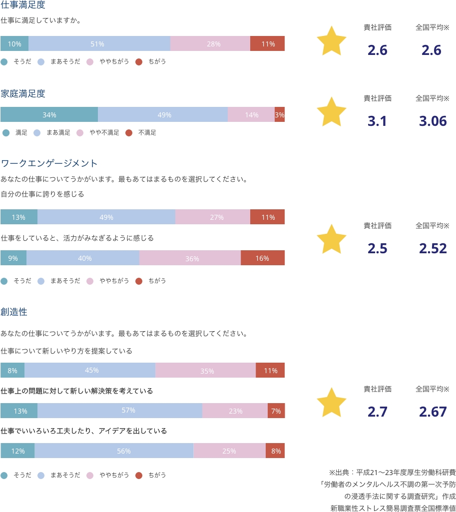Click the teal dot for the 満足 legend

(6, 133)
